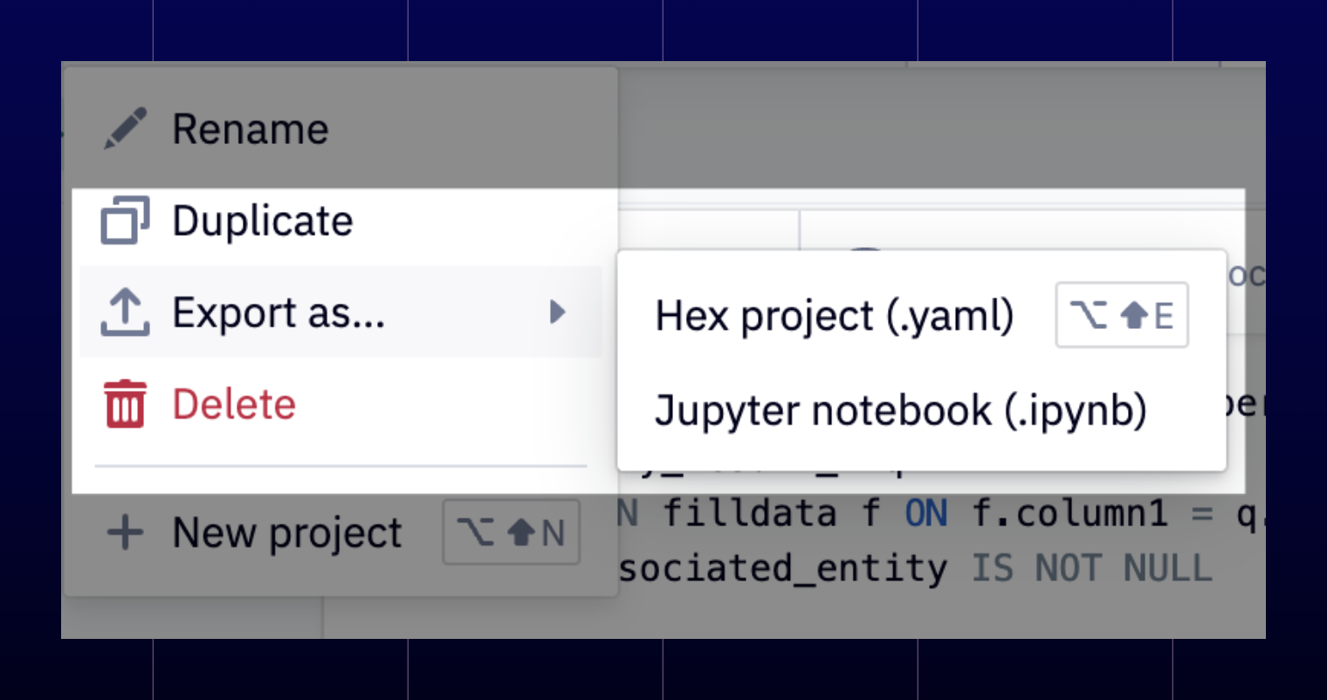Click the red trash can icon
This screenshot has width=1327, height=700.
click(x=126, y=404)
